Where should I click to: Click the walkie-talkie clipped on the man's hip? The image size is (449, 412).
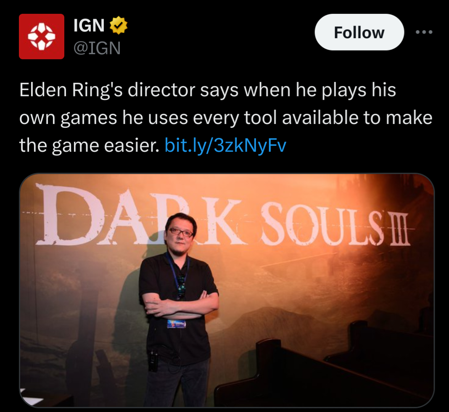point(153,360)
